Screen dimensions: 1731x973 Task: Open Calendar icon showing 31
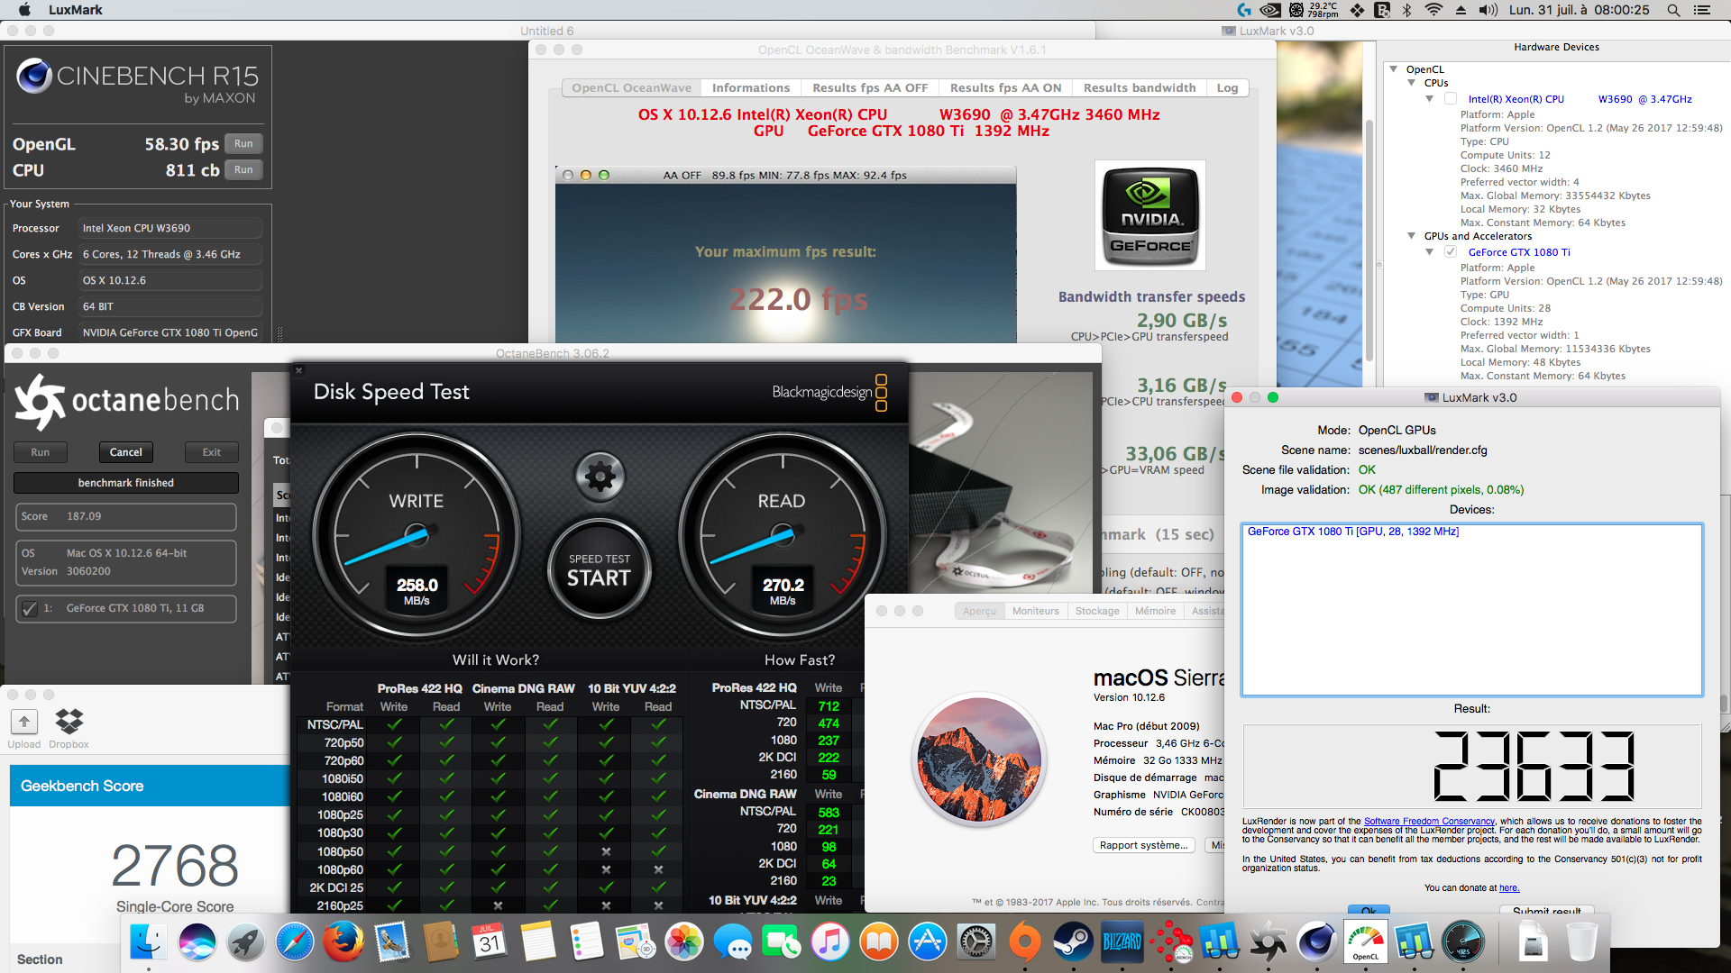coord(490,942)
